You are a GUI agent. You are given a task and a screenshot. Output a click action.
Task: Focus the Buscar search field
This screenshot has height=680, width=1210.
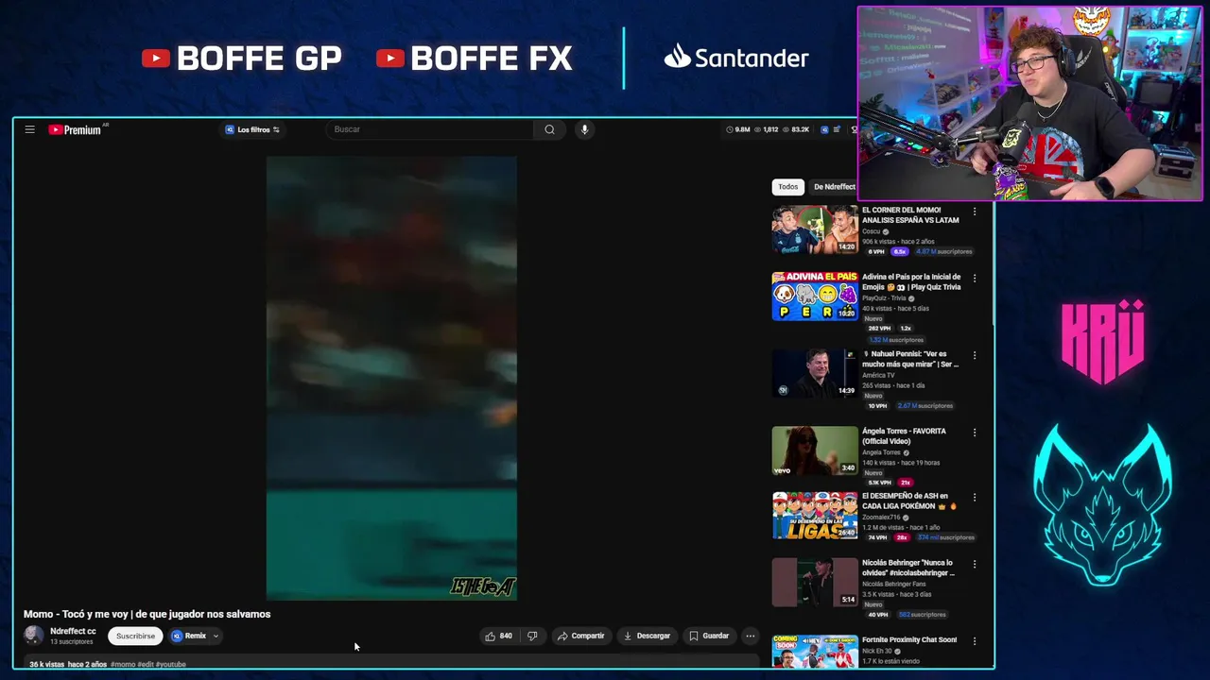pos(430,129)
